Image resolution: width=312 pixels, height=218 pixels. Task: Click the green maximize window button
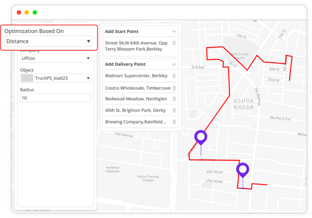(x=35, y=12)
